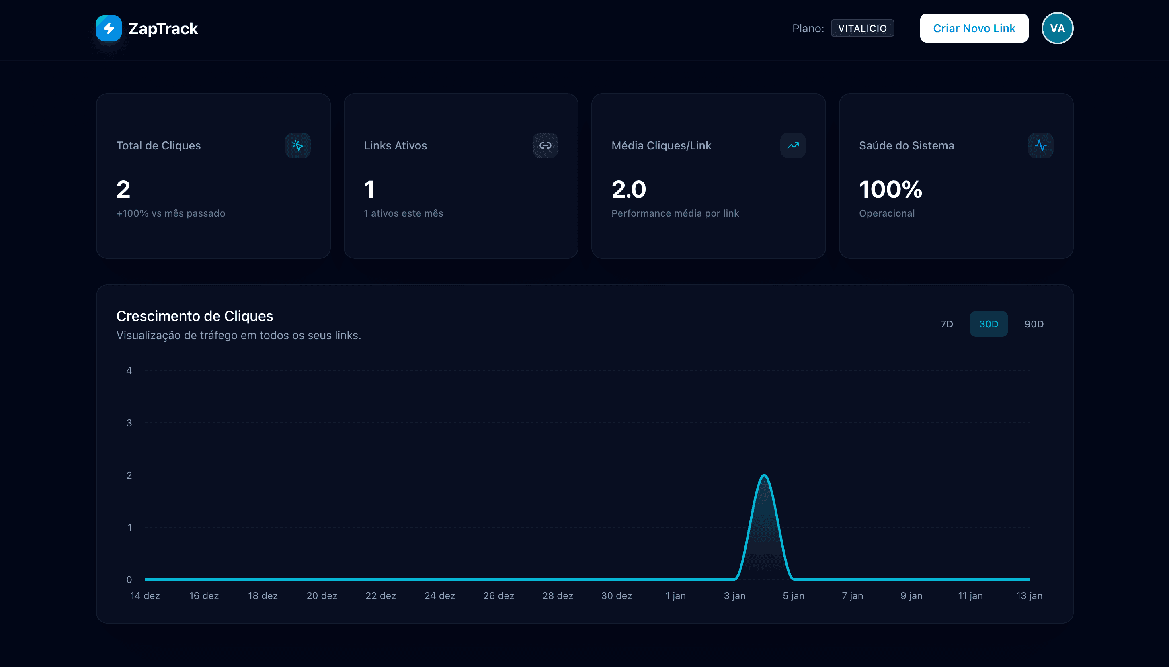Expand the Plano selector next to VITALICIO

click(x=808, y=28)
